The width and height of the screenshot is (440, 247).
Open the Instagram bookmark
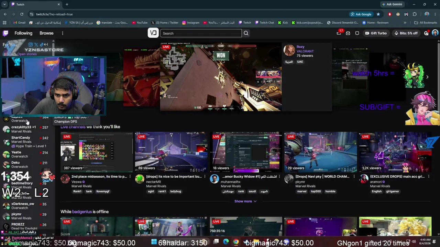[191, 23]
